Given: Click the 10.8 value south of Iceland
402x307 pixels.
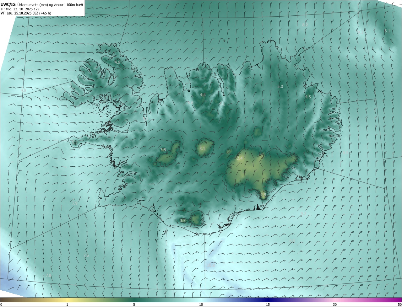Looking at the screenshot, I should [x=211, y=265].
